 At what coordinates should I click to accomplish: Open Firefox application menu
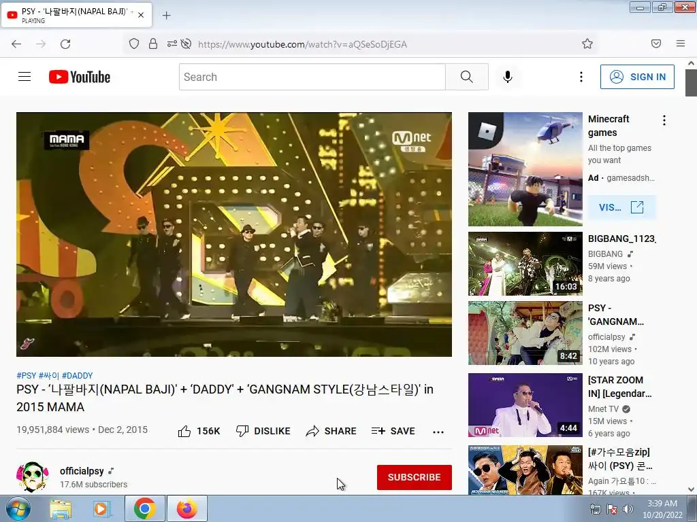681,44
